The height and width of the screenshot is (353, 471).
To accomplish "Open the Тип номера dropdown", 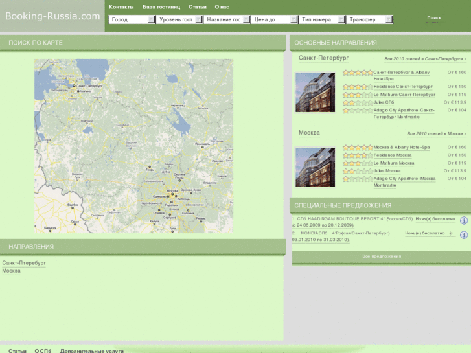I will pos(321,19).
